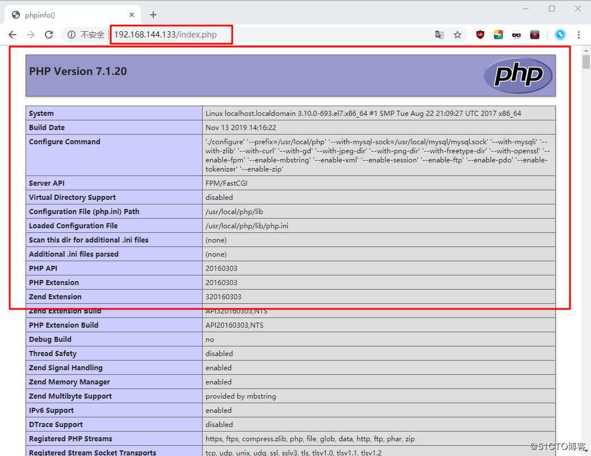Viewport: 591px width, 456px height.
Task: Open the colorful square extension icon
Action: (x=498, y=35)
